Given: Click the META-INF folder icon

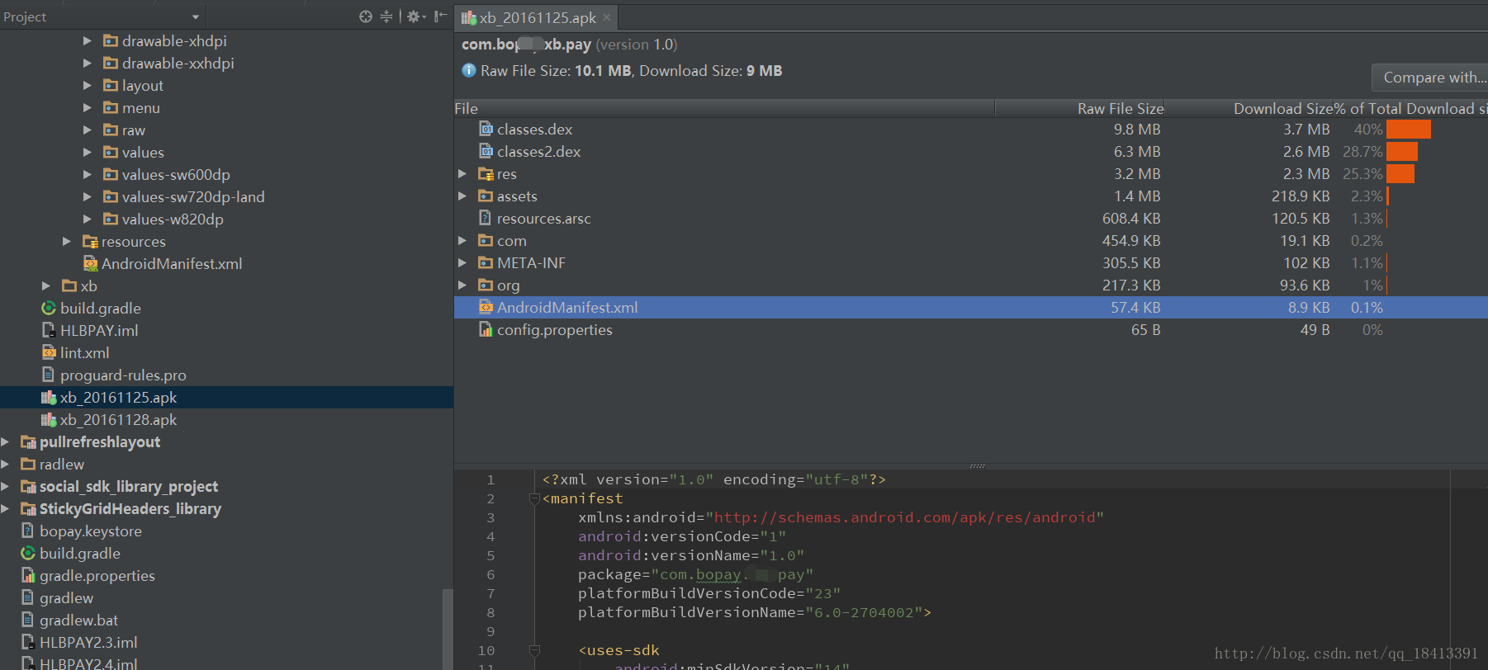Looking at the screenshot, I should click(486, 263).
